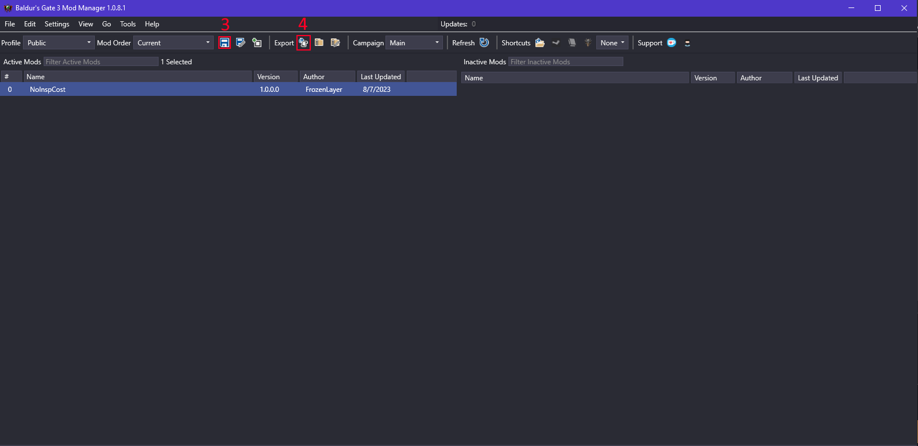This screenshot has height=446, width=918.
Task: Click the version 1.0.0.0 cell
Action: 269,90
